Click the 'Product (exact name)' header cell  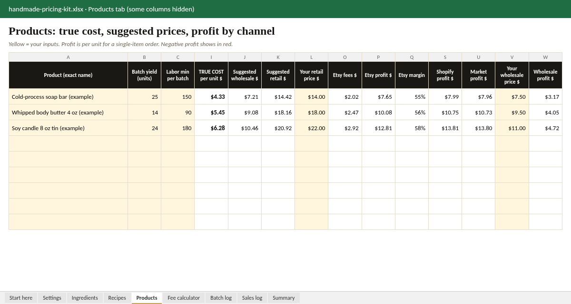pyautogui.click(x=68, y=75)
